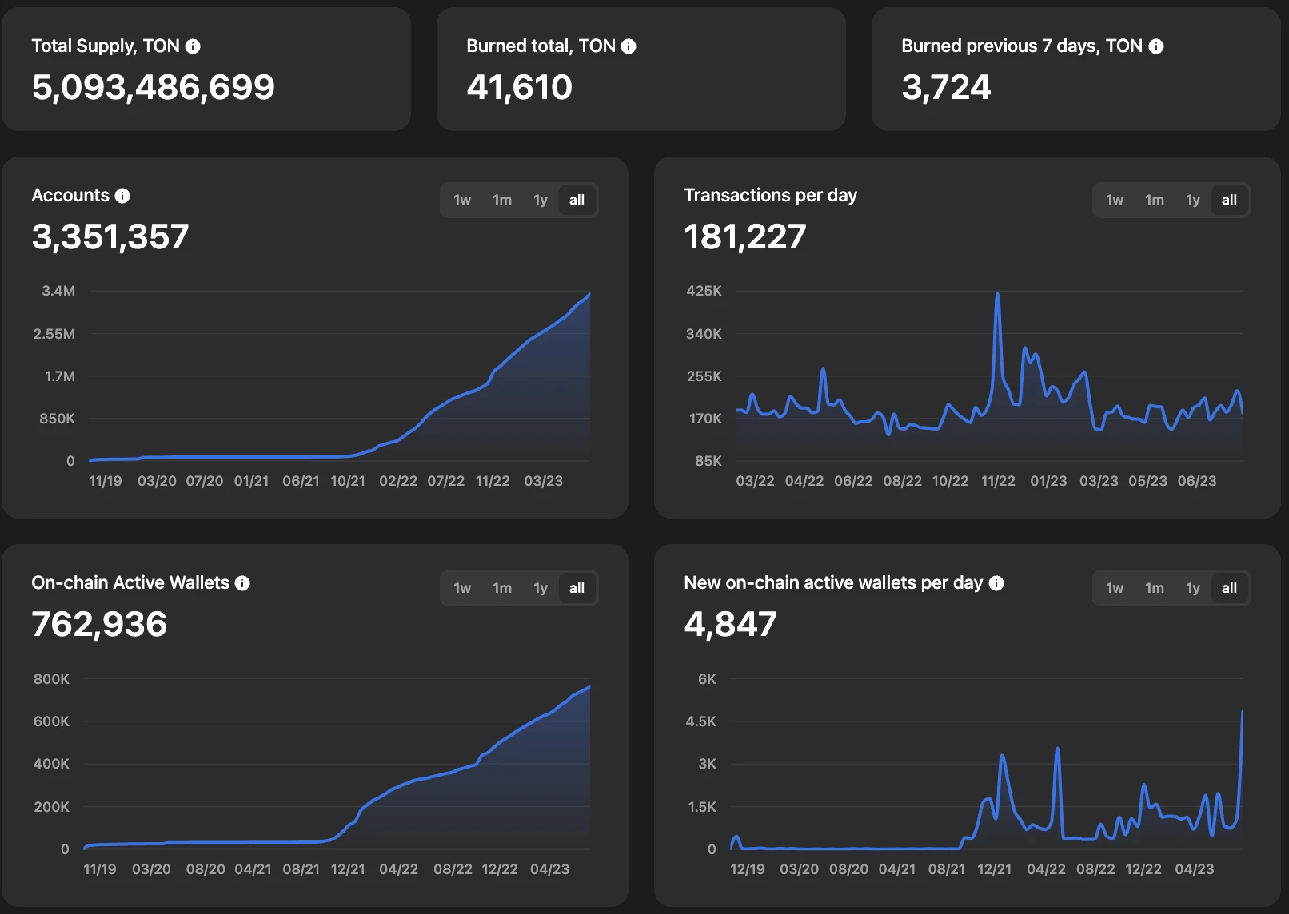Set Transactions per day chart to 1w
1289x914 pixels.
point(1115,200)
